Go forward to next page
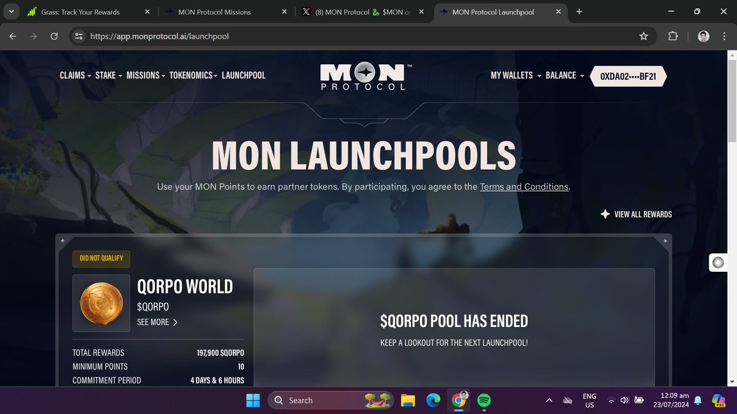The width and height of the screenshot is (737, 414). [33, 36]
